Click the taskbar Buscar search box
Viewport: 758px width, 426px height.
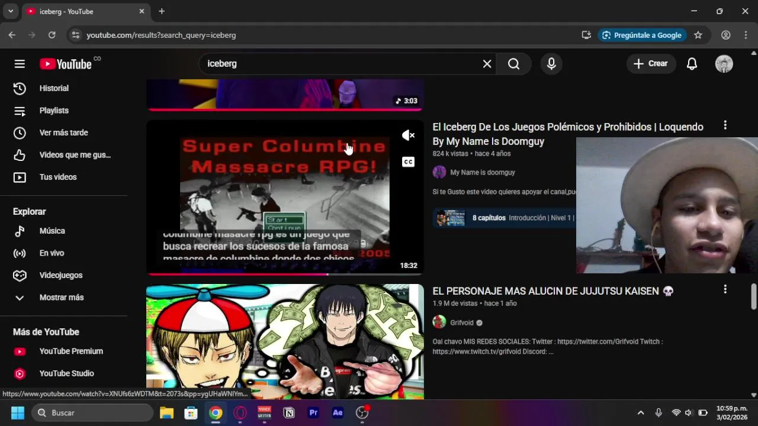pos(92,413)
